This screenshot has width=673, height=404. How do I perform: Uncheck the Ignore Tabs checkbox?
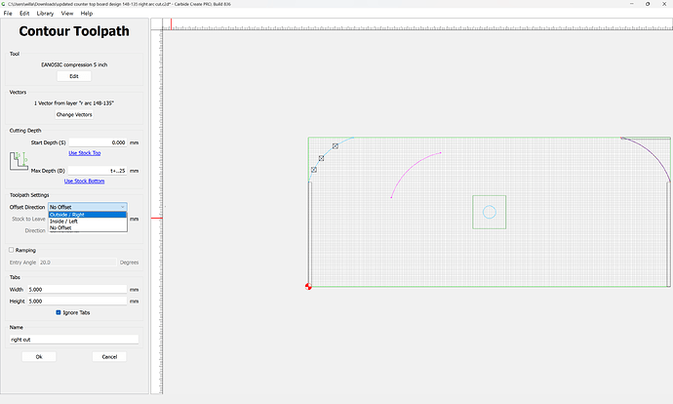coord(59,312)
